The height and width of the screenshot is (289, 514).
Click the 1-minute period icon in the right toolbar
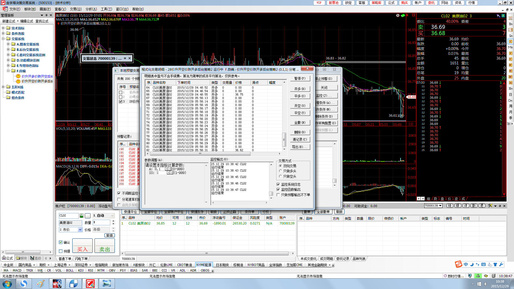point(511,41)
